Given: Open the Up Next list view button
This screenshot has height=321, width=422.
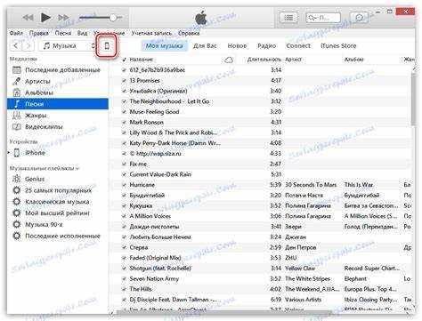Looking at the screenshot, I should (288, 18).
